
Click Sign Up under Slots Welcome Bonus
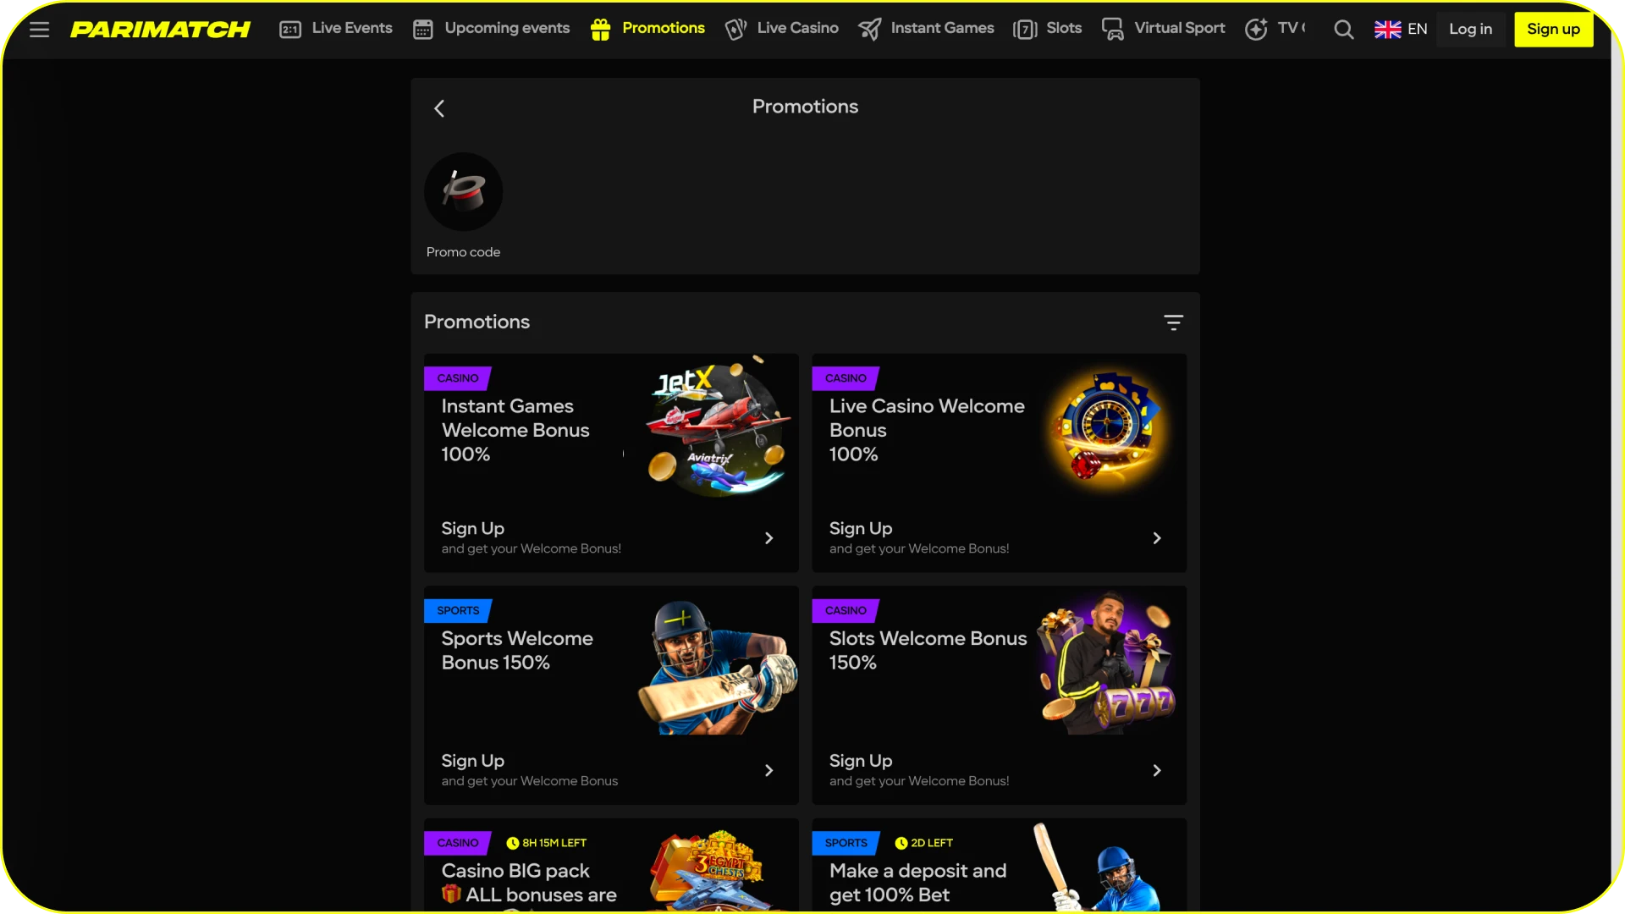click(860, 761)
